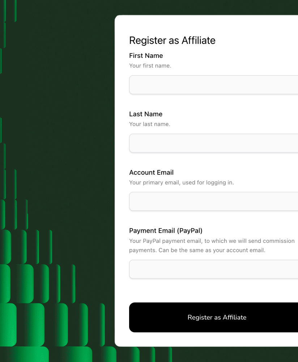Viewport: 298px width, 362px height.
Task: Click 'Your PayPal payment email' description line
Action: click(212, 241)
